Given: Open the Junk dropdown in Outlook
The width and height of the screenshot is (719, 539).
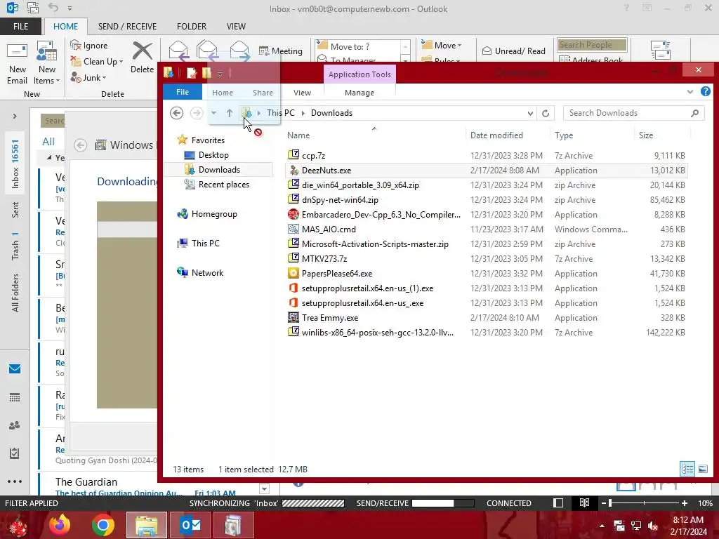Looking at the screenshot, I should coord(88,77).
